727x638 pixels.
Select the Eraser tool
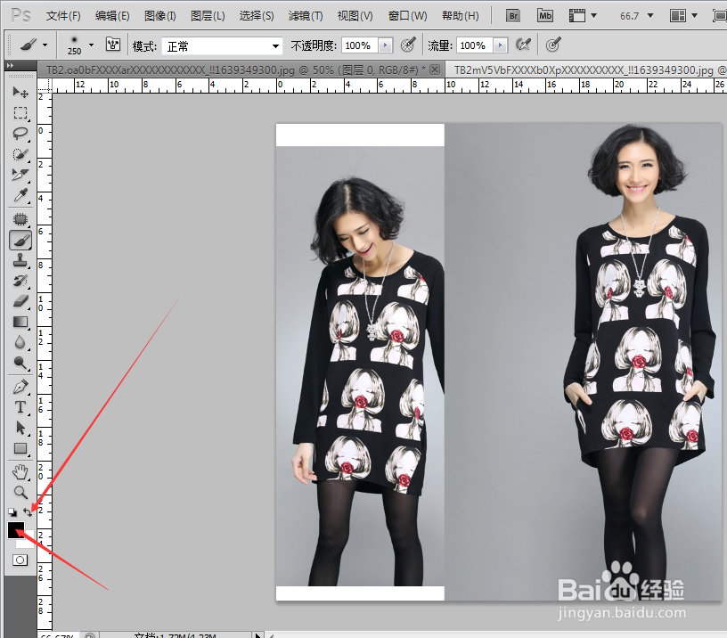(20, 301)
